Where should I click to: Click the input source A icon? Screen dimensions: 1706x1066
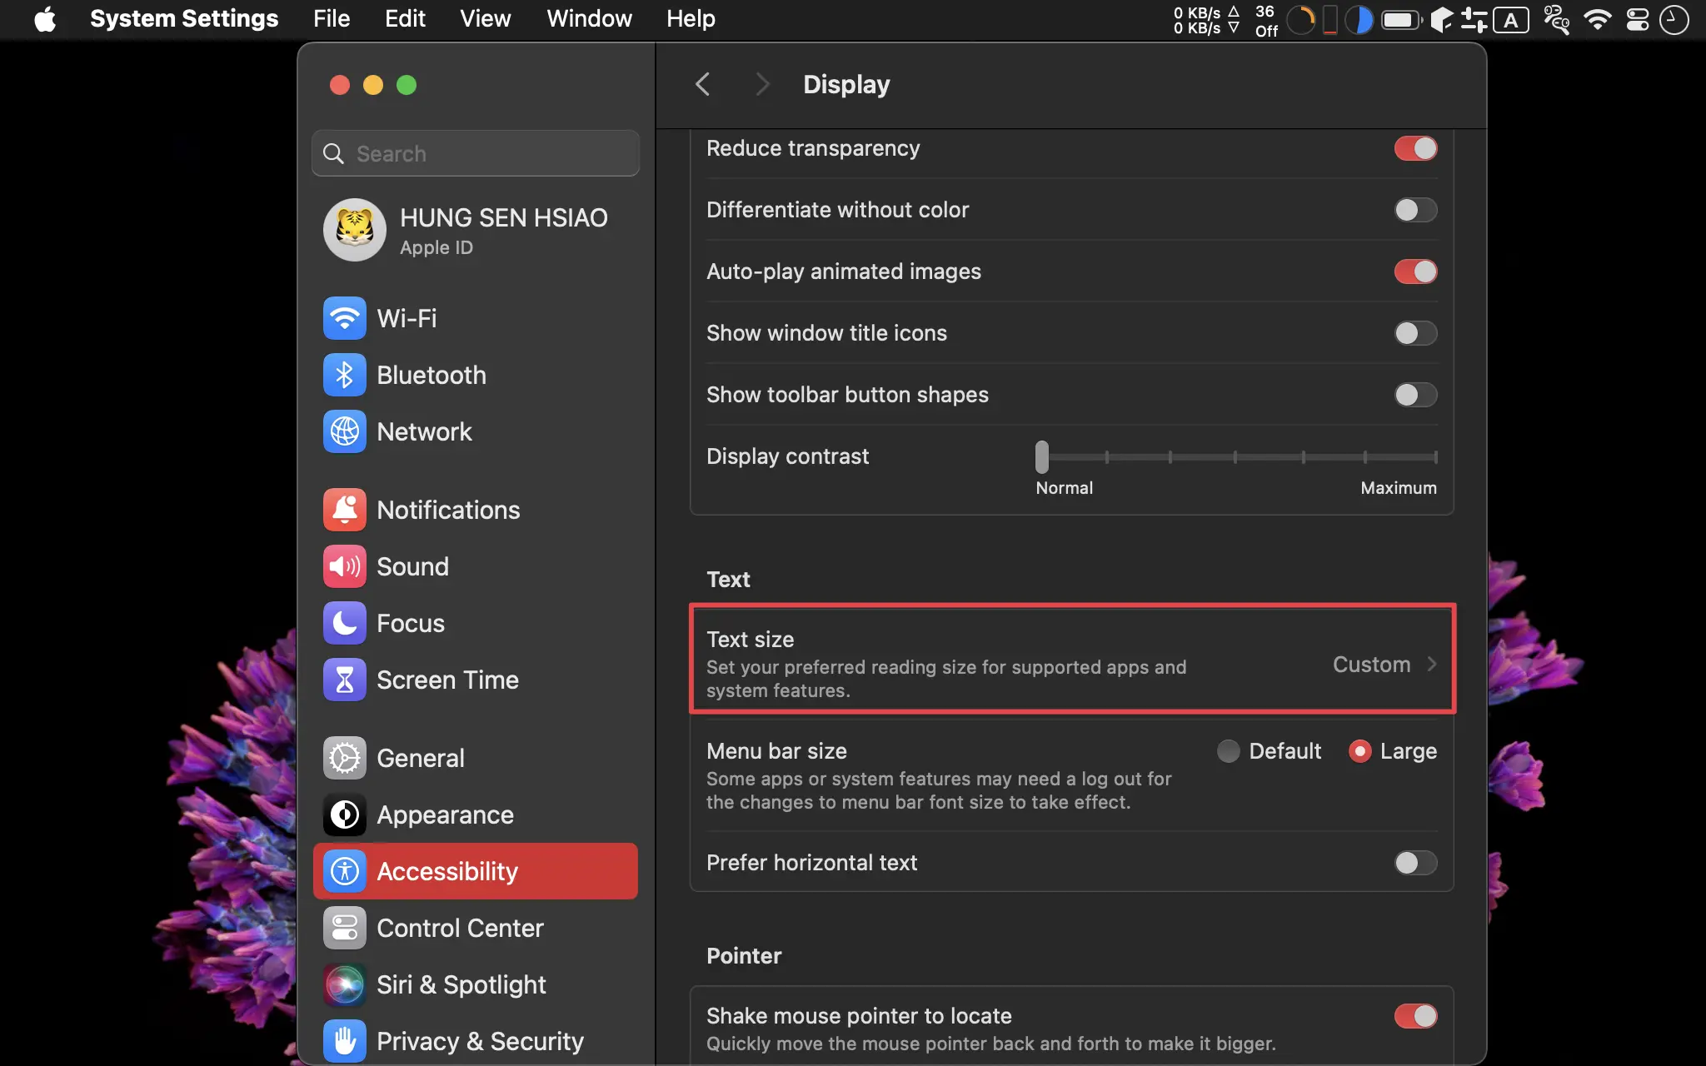tap(1511, 19)
